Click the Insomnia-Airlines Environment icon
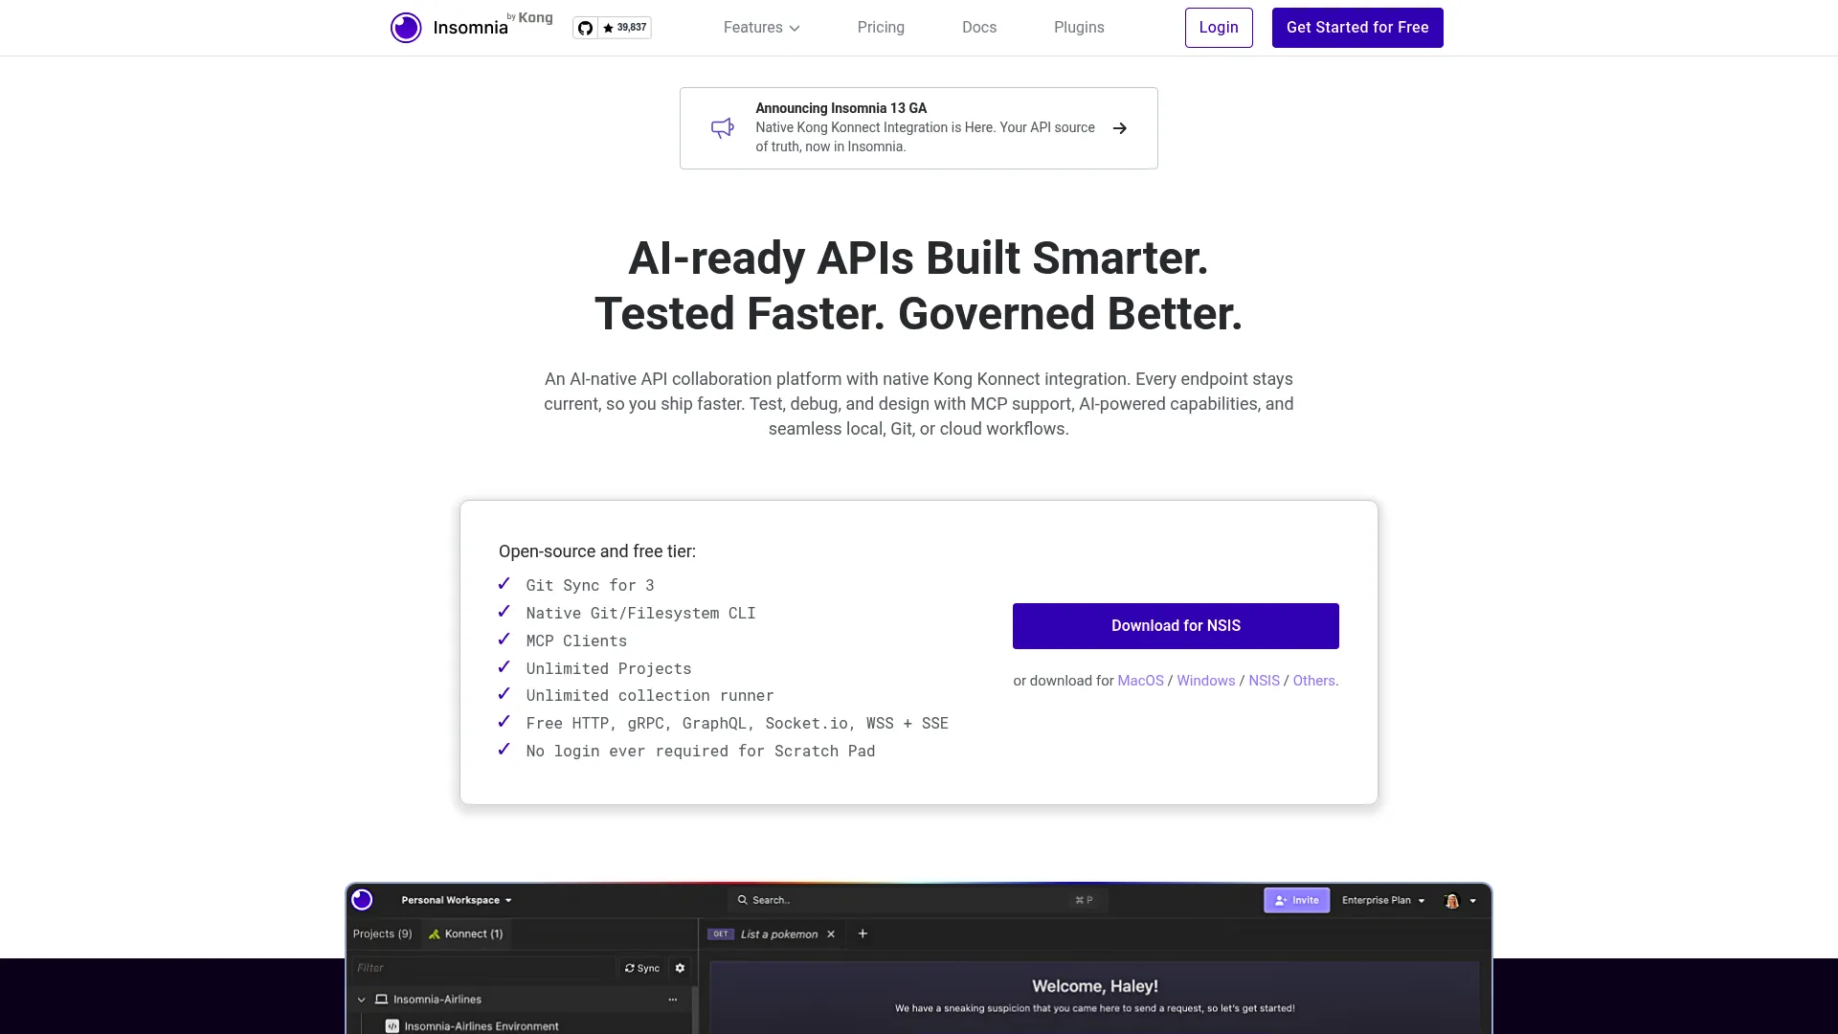This screenshot has height=1034, width=1838. click(392, 1026)
